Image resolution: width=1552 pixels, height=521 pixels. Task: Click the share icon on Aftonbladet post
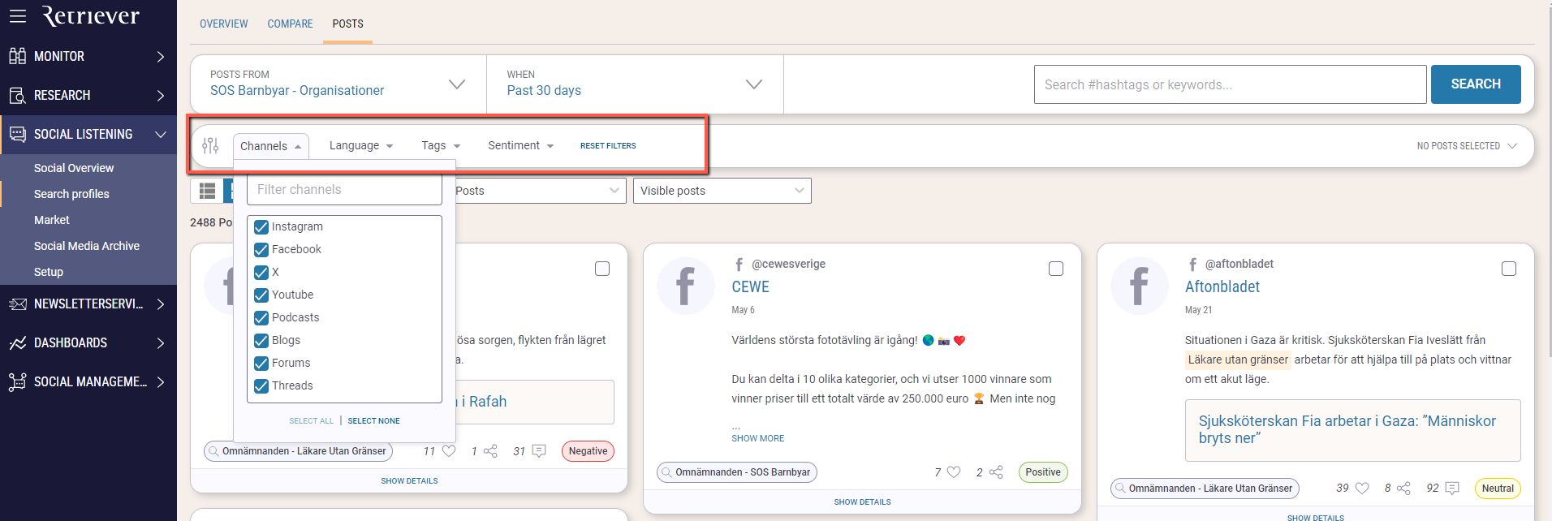(1403, 488)
